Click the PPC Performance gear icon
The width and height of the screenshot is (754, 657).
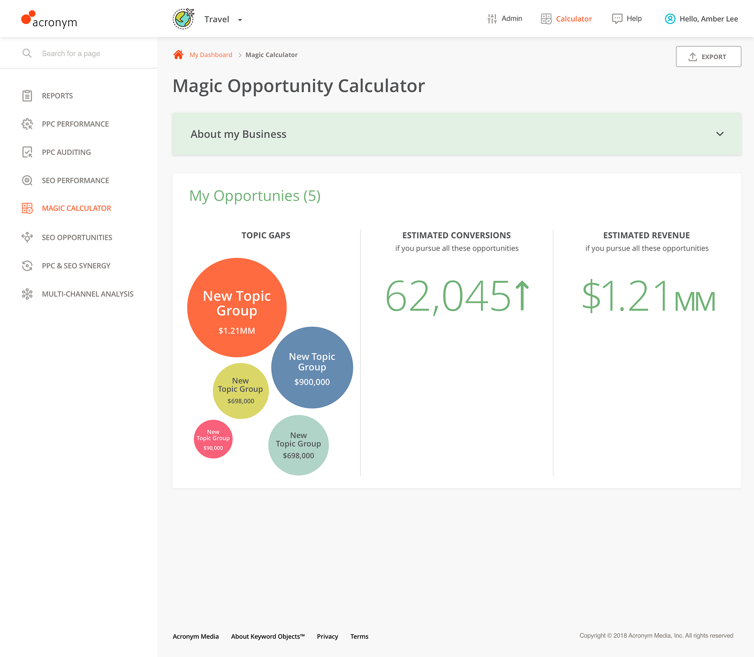pyautogui.click(x=27, y=124)
